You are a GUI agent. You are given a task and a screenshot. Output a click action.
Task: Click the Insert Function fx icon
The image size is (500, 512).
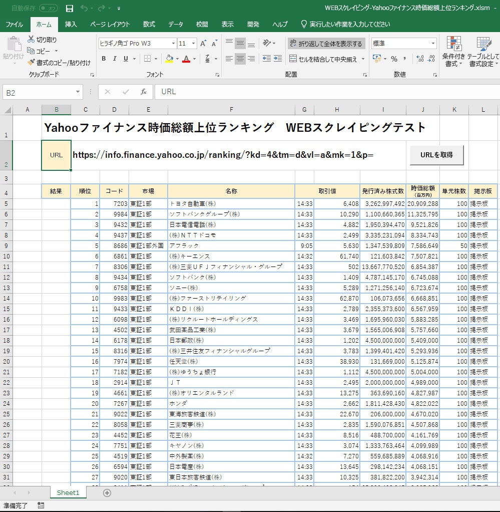144,92
